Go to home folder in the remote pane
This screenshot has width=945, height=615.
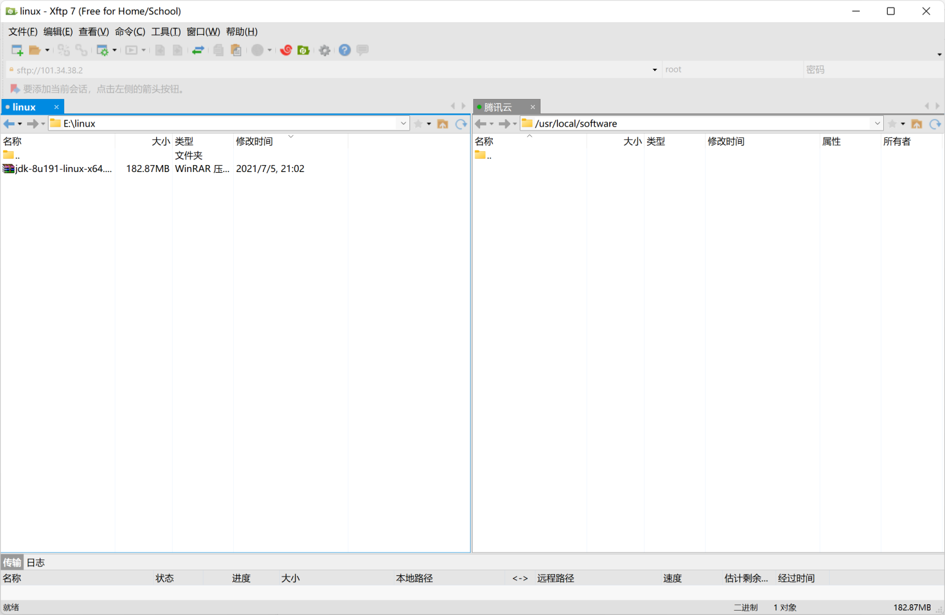click(917, 124)
